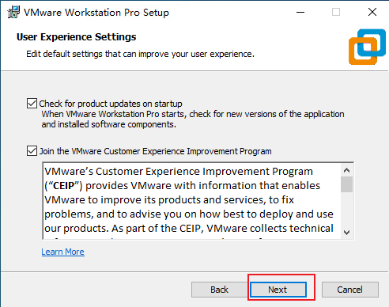Click inside the CEIP description text box
Viewport: 389px width, 307px height.
point(191,201)
